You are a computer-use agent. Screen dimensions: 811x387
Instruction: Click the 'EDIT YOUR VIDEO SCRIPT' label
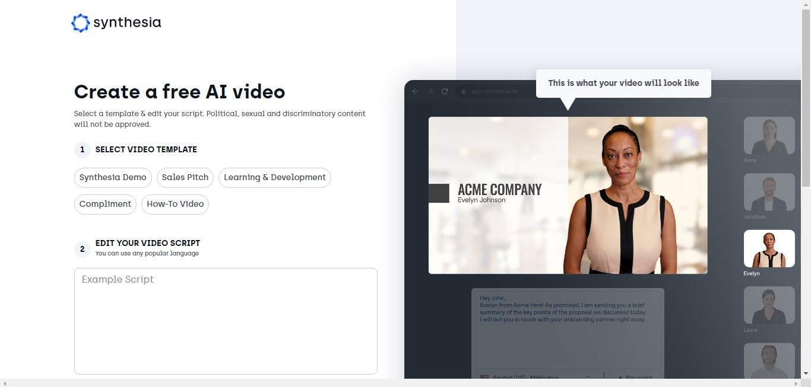[x=148, y=243]
